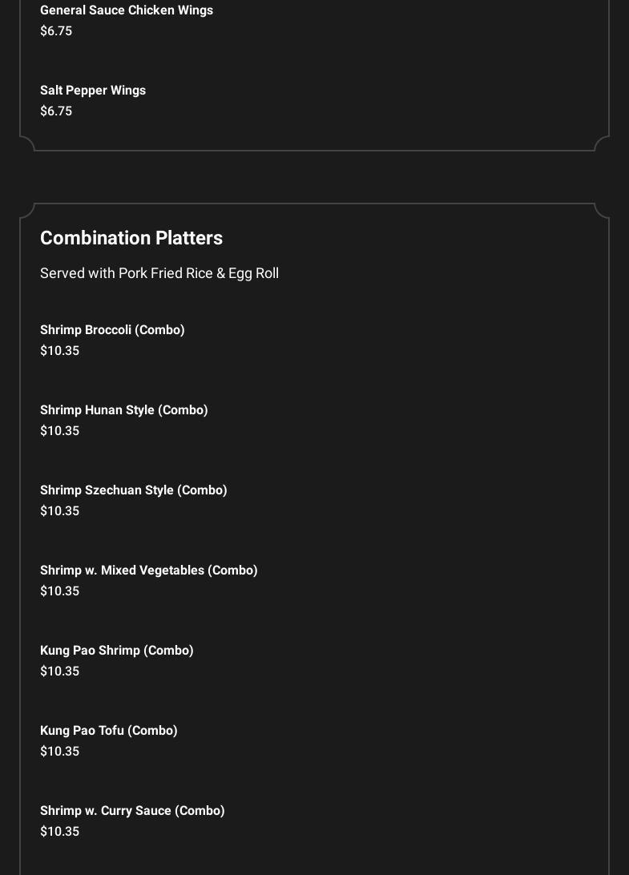
Task: Click price under Shrimp Hunan Style (Combo)
Action: pyautogui.click(x=60, y=431)
